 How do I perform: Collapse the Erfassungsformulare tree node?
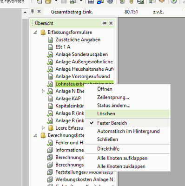(x=35, y=33)
